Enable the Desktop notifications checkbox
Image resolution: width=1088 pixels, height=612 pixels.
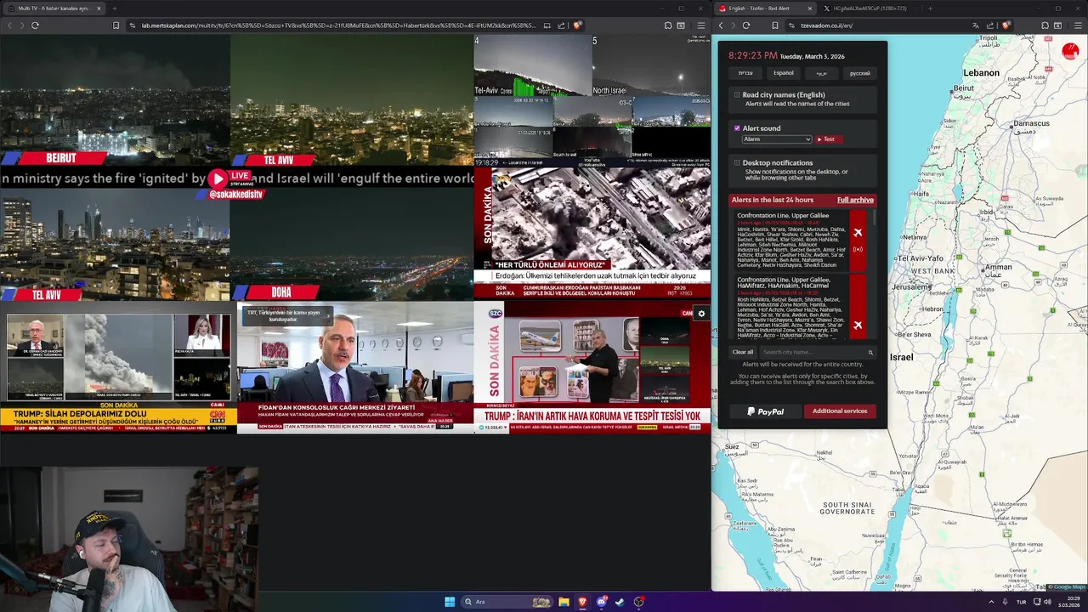pyautogui.click(x=737, y=162)
